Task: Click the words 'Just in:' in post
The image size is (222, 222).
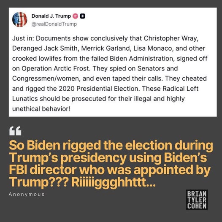Action: [23, 38]
